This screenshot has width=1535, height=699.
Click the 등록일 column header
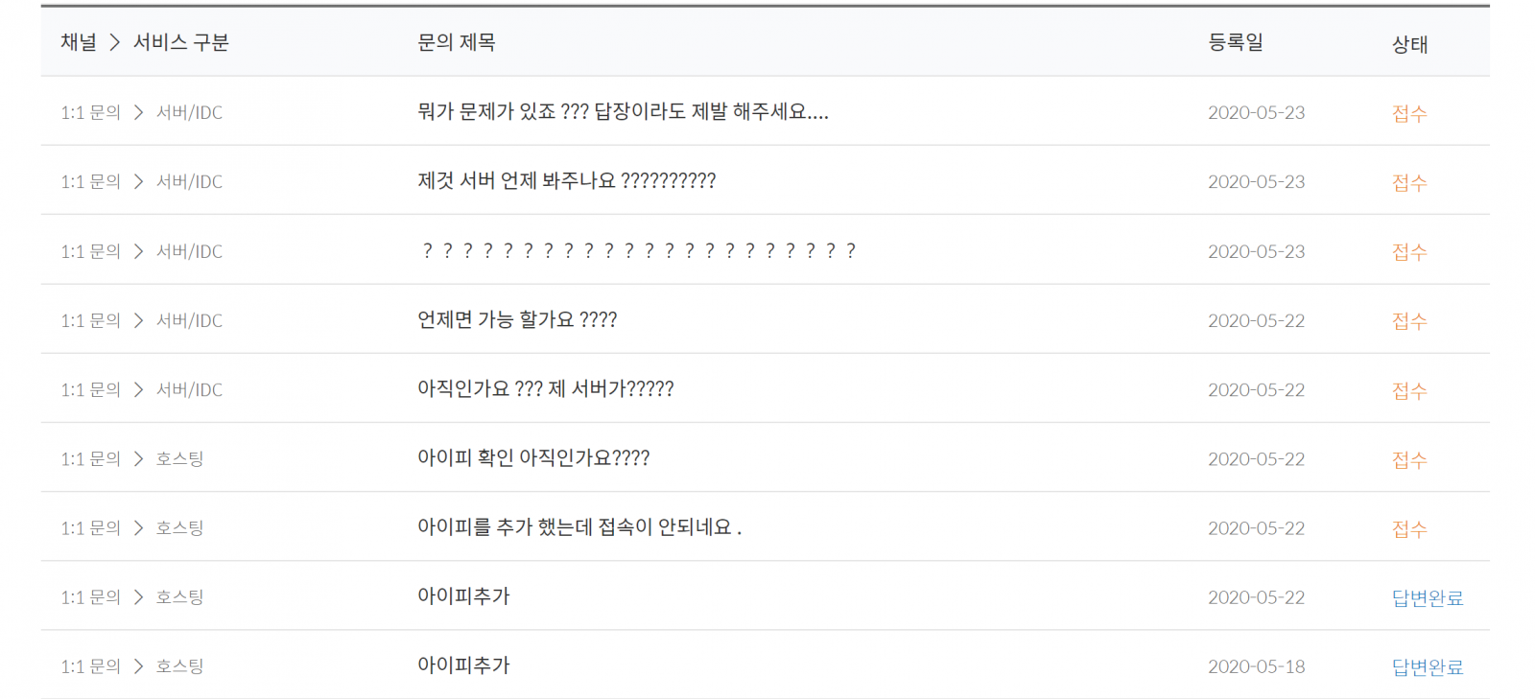tap(1236, 42)
